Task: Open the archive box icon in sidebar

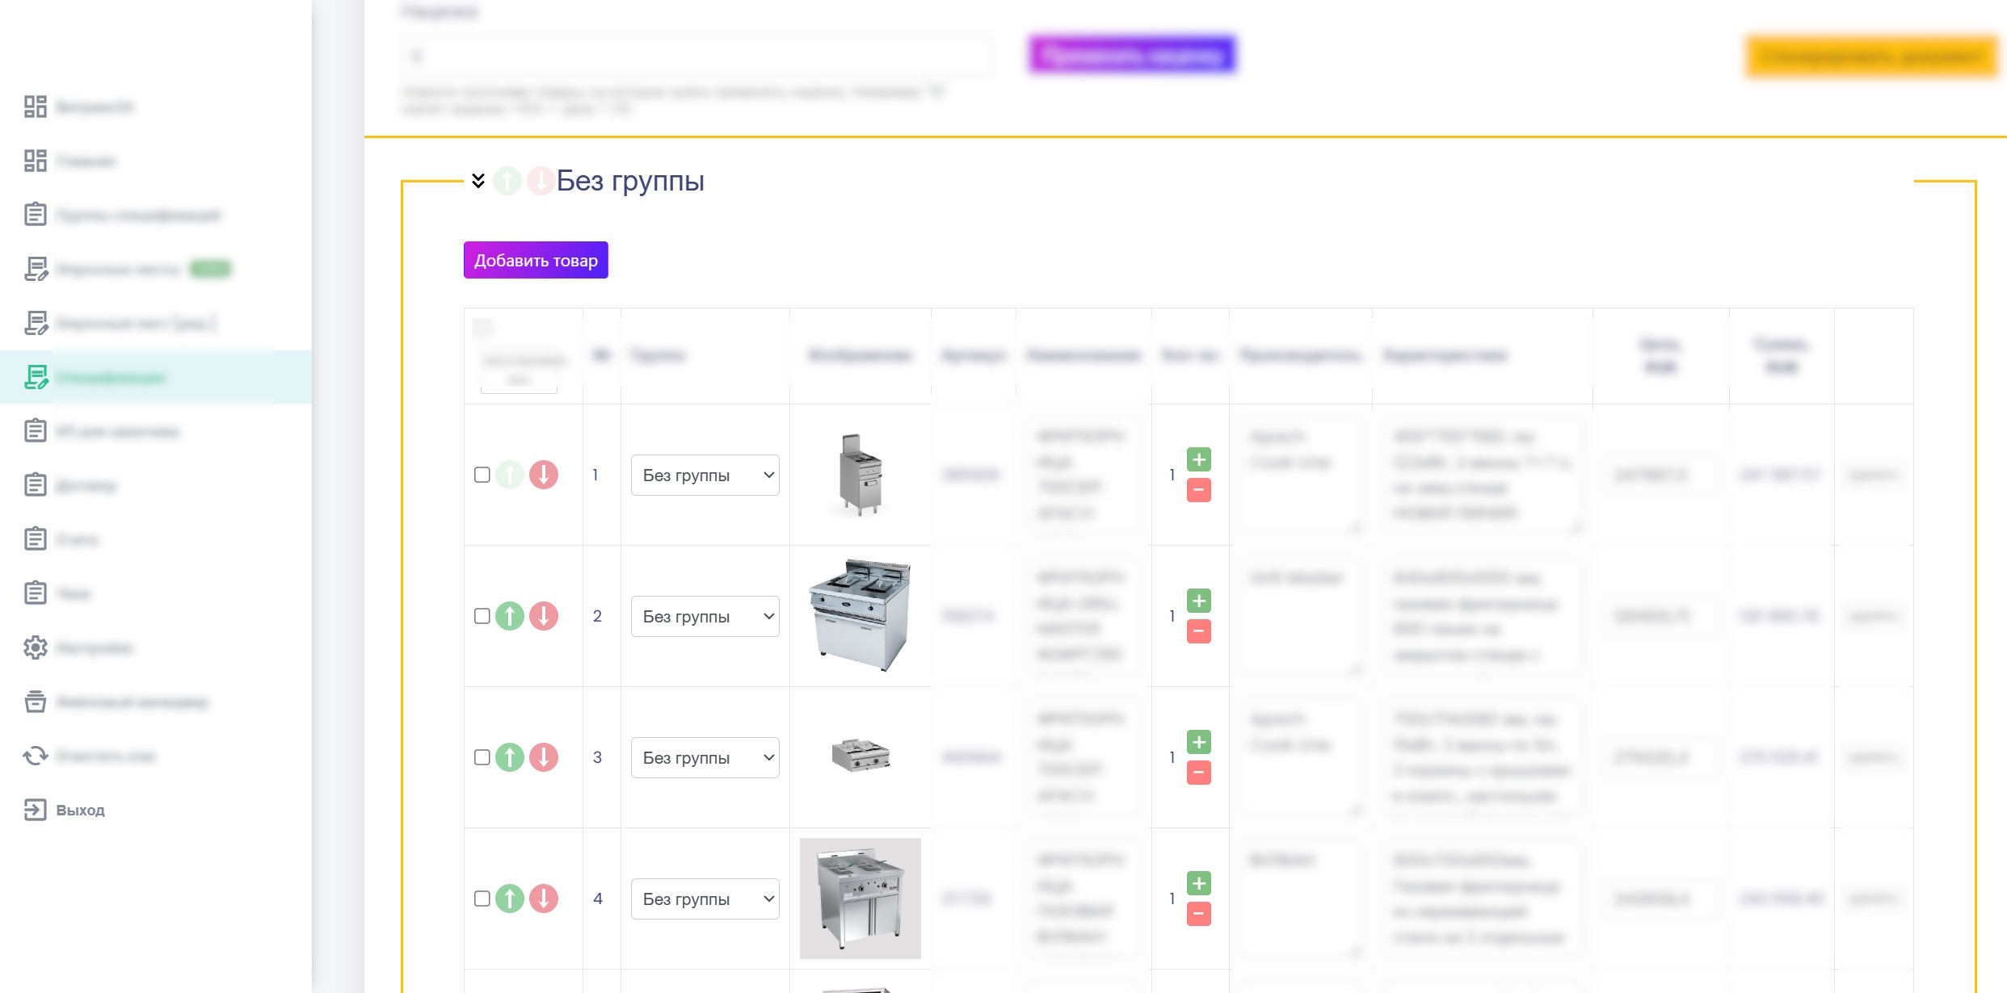Action: click(36, 702)
